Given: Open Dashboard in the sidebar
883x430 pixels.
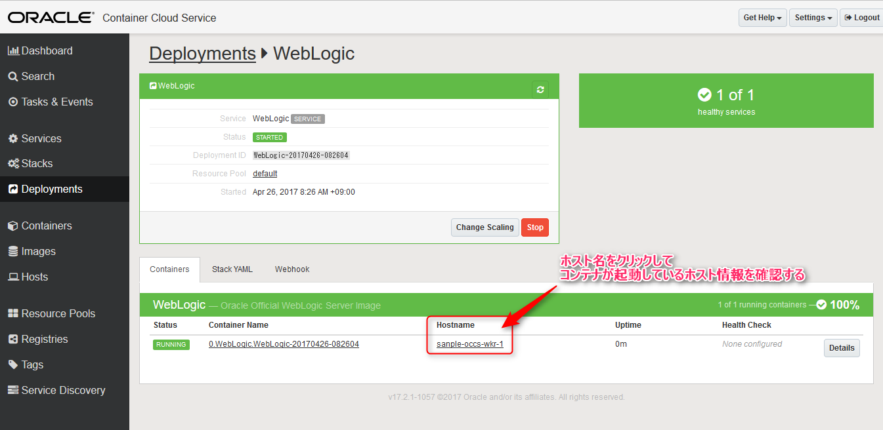Looking at the screenshot, I should click(64, 50).
